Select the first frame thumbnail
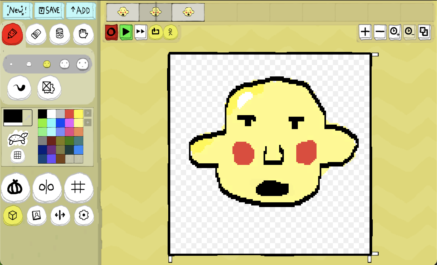Viewport: 437px width, 265px height. [122, 12]
